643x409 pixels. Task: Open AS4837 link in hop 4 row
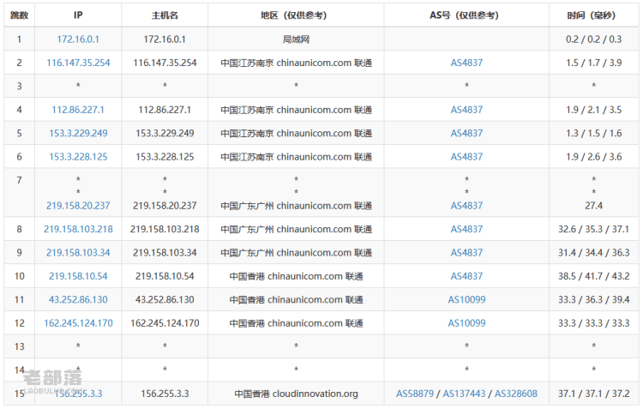[466, 110]
